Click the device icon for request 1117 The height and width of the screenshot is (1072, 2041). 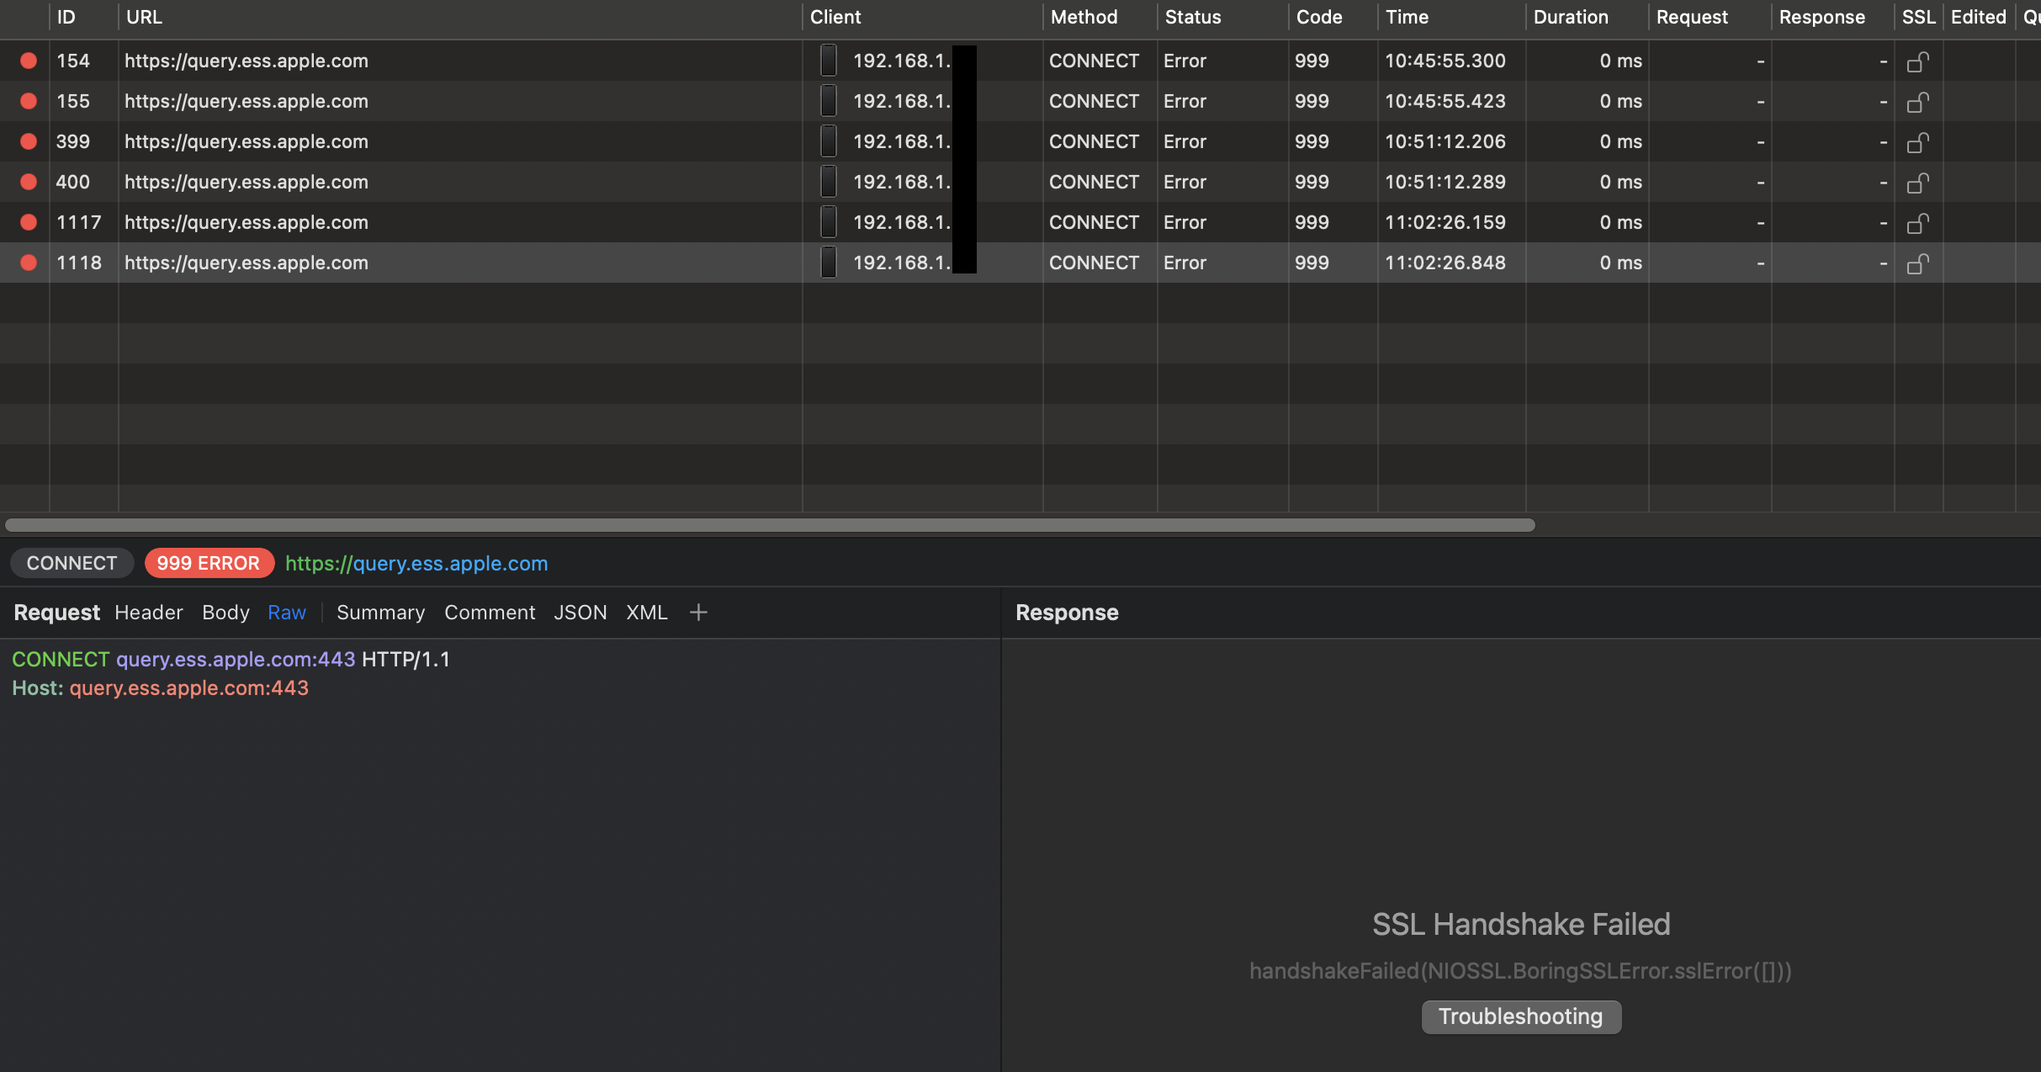829,222
